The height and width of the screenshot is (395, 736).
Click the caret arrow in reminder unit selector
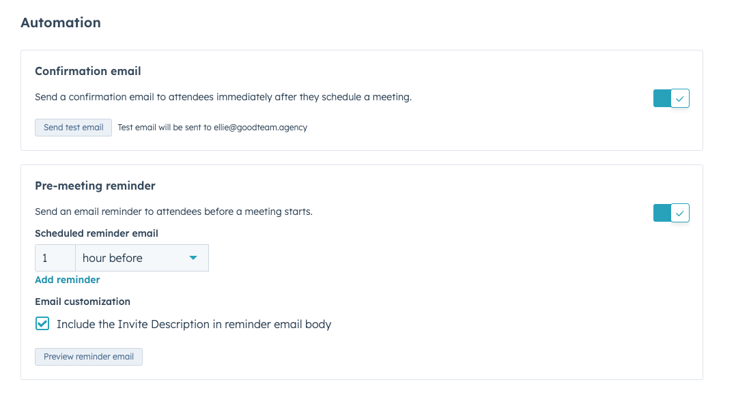click(x=193, y=258)
